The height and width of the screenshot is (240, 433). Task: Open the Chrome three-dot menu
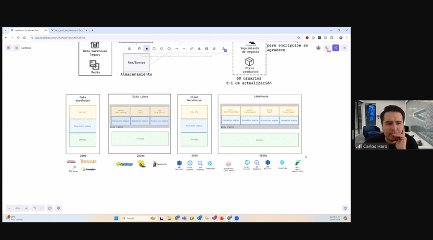pyautogui.click(x=347, y=38)
